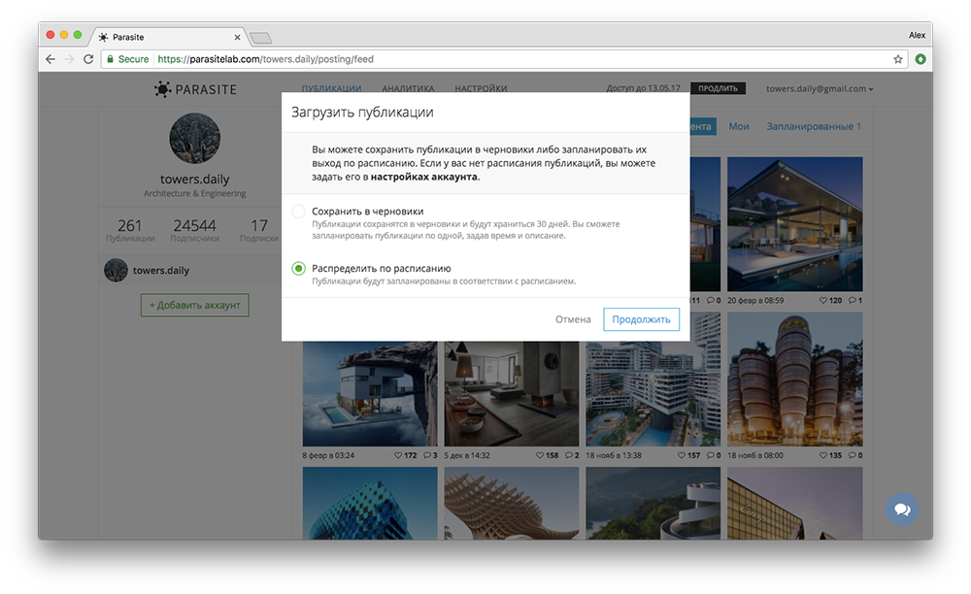The width and height of the screenshot is (971, 594).
Task: Select 'Распределить по расписанию' radio option
Action: [x=299, y=269]
